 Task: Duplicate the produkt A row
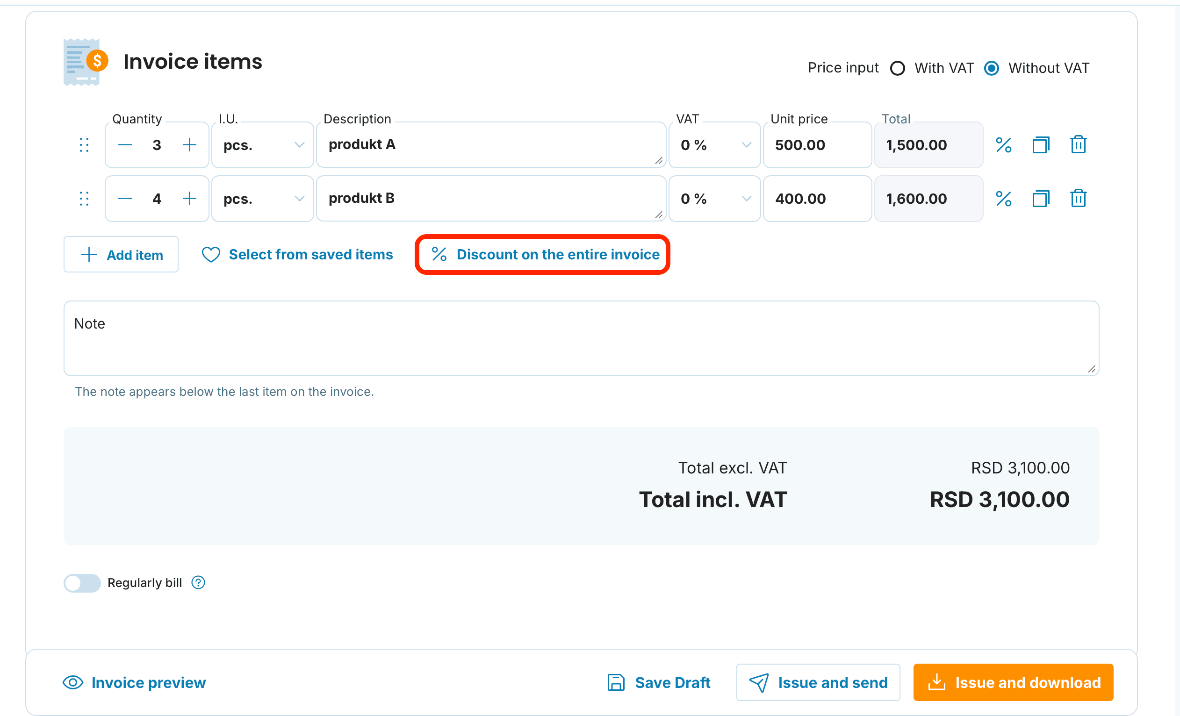[1041, 145]
